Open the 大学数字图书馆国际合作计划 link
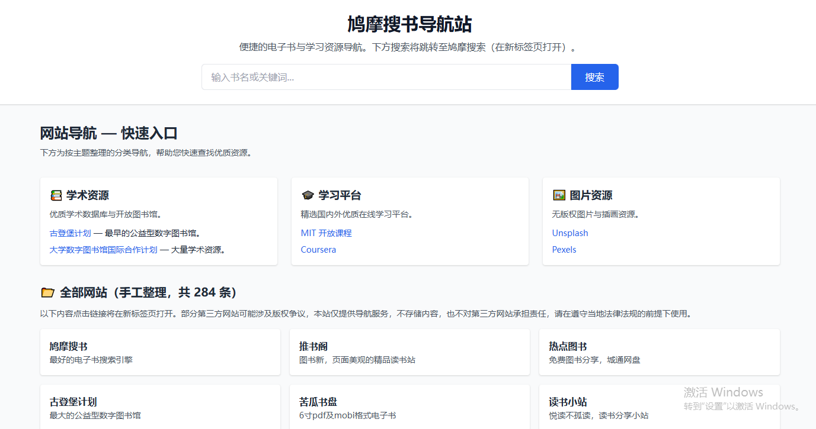Screen dimensions: 816x429 click(x=104, y=250)
